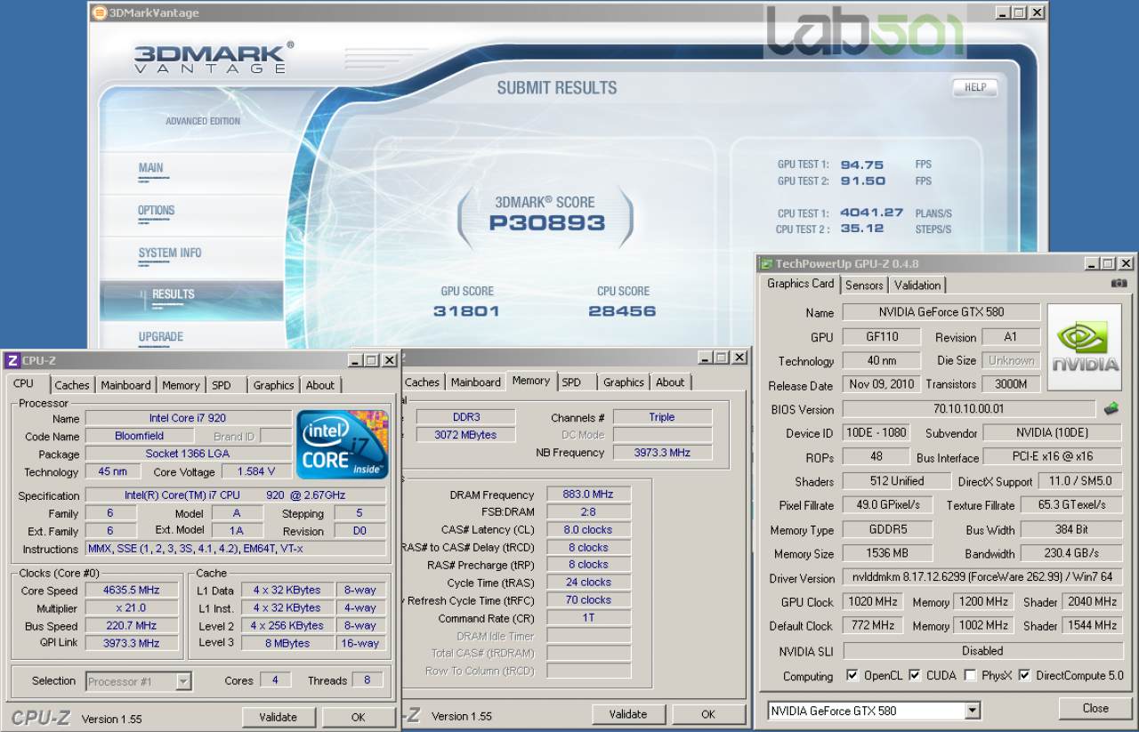
Task: Click the NVIDIA SLI field showing Disabled
Action: click(x=982, y=651)
